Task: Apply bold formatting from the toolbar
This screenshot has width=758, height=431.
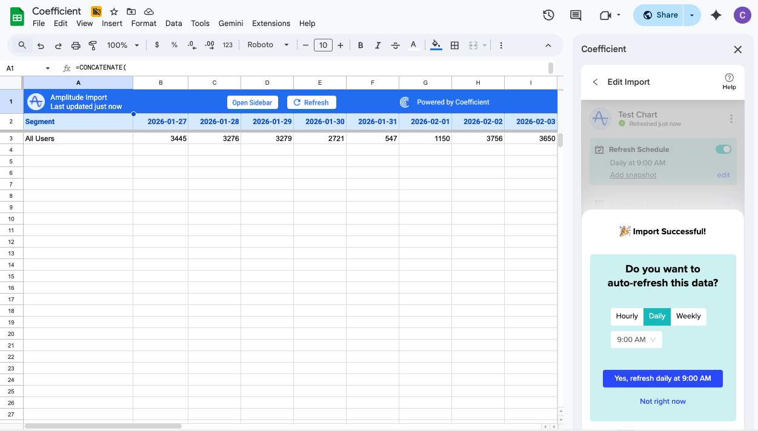Action: pos(360,45)
